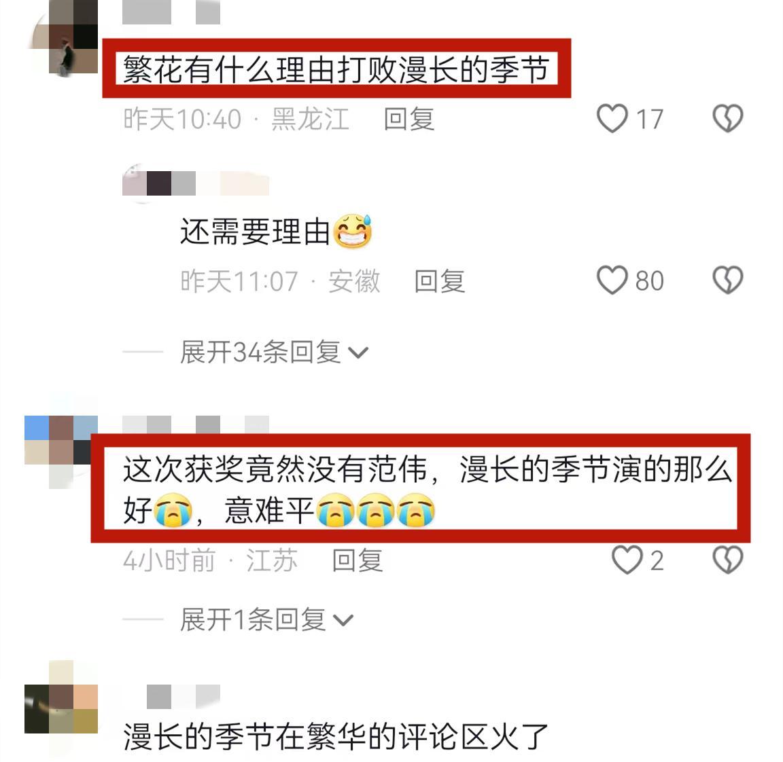The image size is (783, 762).
Task: Open the username above the 范伟 comment
Action: point(196,424)
